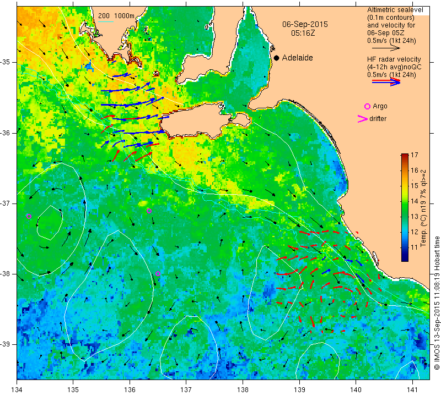Click the red-blue HF radar legend arrow
Screen dimensions: 441x396
[x=386, y=81]
